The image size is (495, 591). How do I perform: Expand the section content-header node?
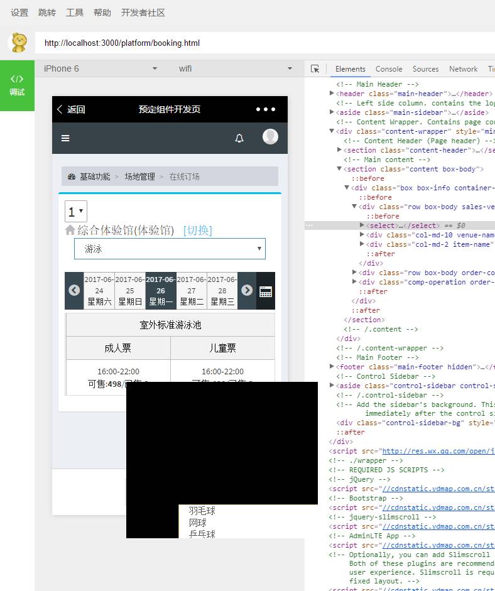[x=339, y=149]
